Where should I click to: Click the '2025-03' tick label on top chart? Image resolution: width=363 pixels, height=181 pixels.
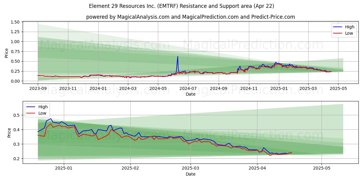(x=308, y=89)
